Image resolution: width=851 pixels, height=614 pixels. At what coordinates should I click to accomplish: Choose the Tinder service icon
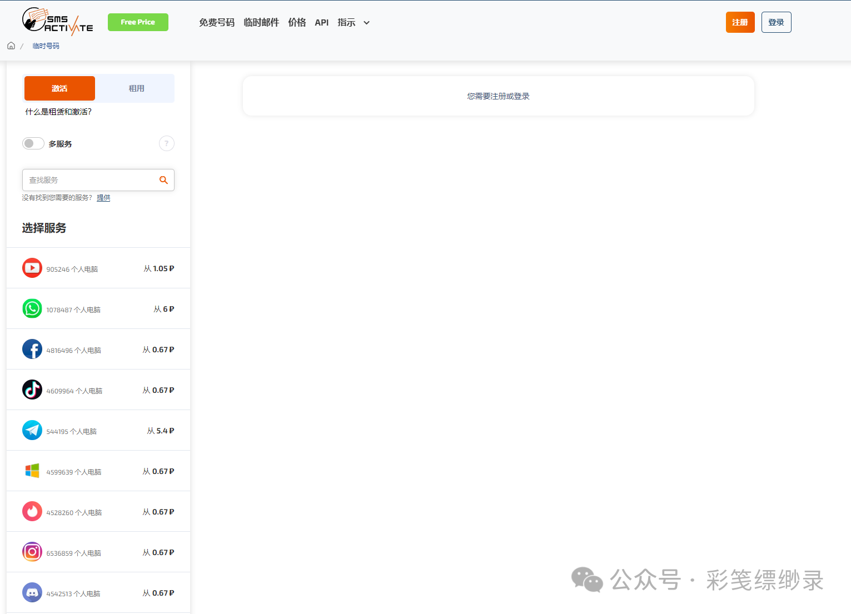[32, 511]
